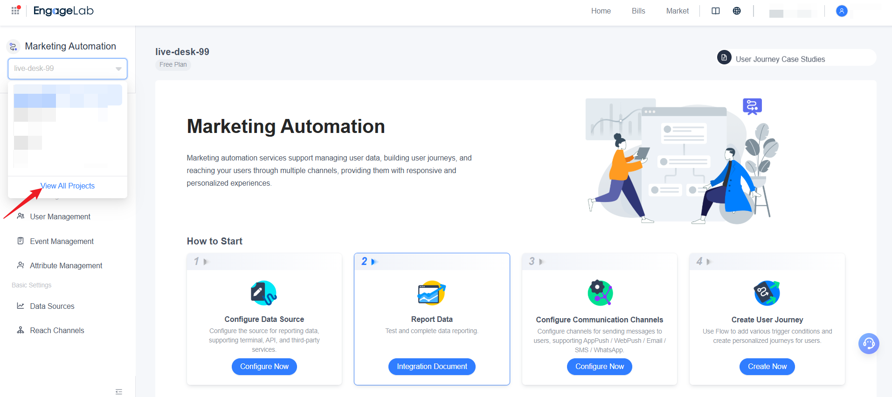Click the Attribute Management person icon

(x=21, y=265)
